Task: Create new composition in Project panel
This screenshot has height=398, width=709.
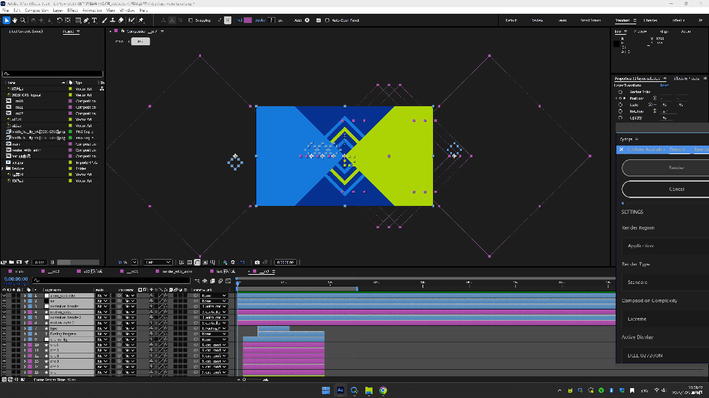Action: click(19, 262)
